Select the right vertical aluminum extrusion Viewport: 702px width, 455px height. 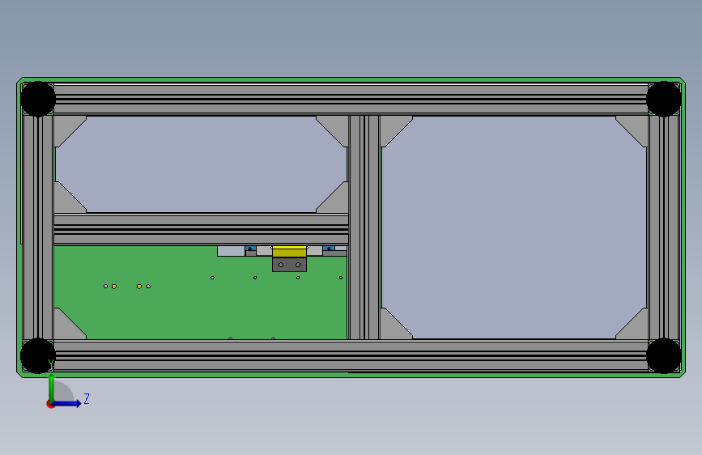tap(664, 227)
